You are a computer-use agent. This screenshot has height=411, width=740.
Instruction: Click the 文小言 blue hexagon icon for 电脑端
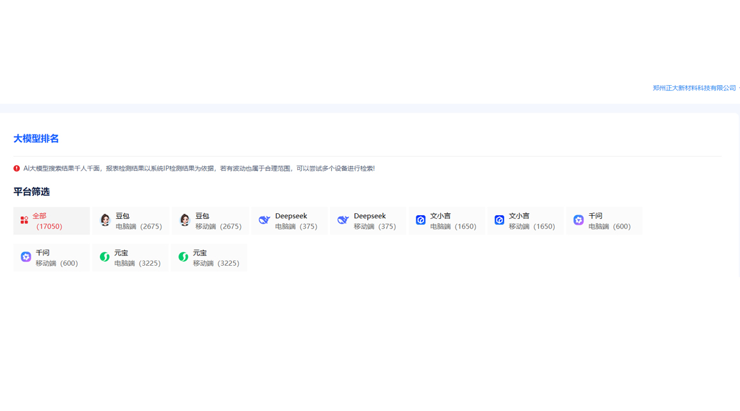[420, 220]
